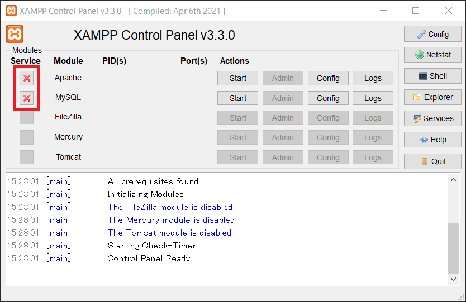This screenshot has height=302, width=466.
Task: Click the log scrollbar down arrow
Action: tap(453, 279)
